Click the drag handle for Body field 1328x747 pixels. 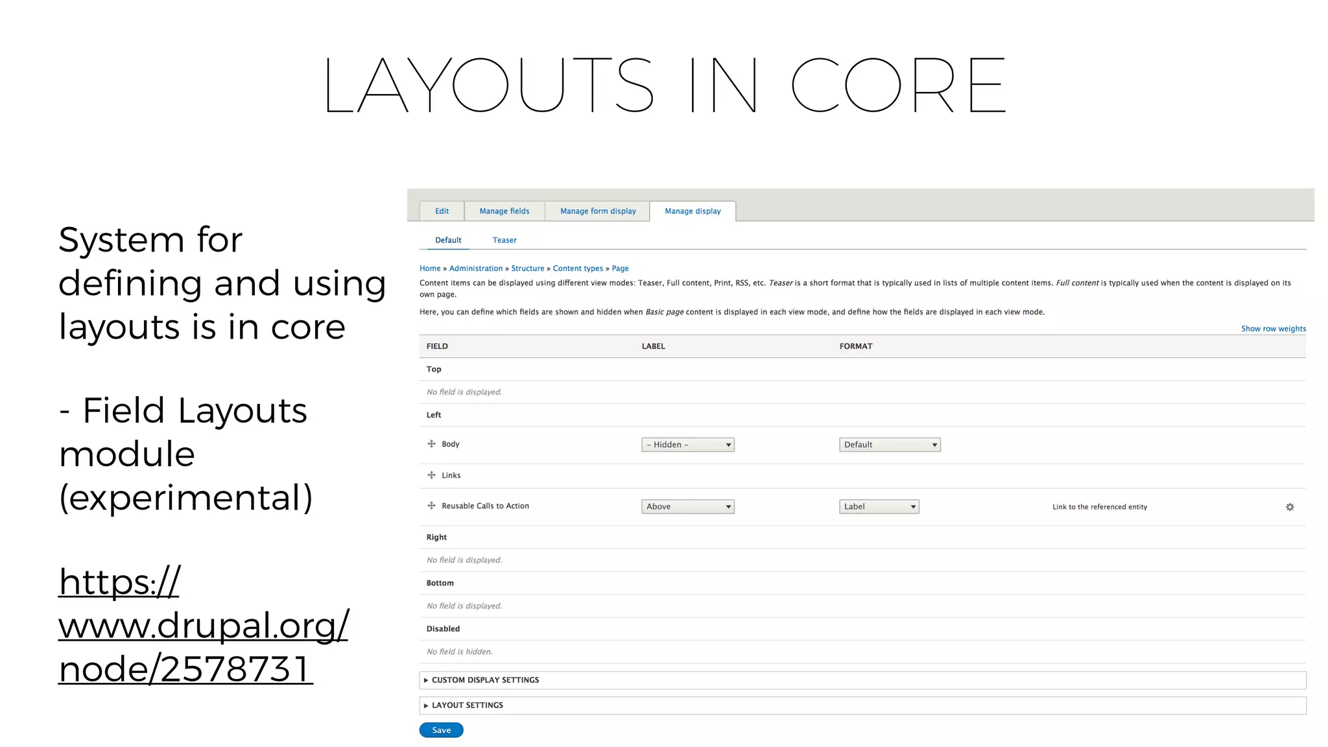(x=431, y=444)
